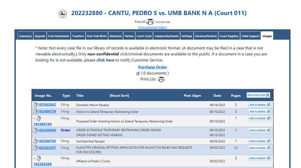
Task: Switch to the Settings tab
Action: tap(187, 36)
